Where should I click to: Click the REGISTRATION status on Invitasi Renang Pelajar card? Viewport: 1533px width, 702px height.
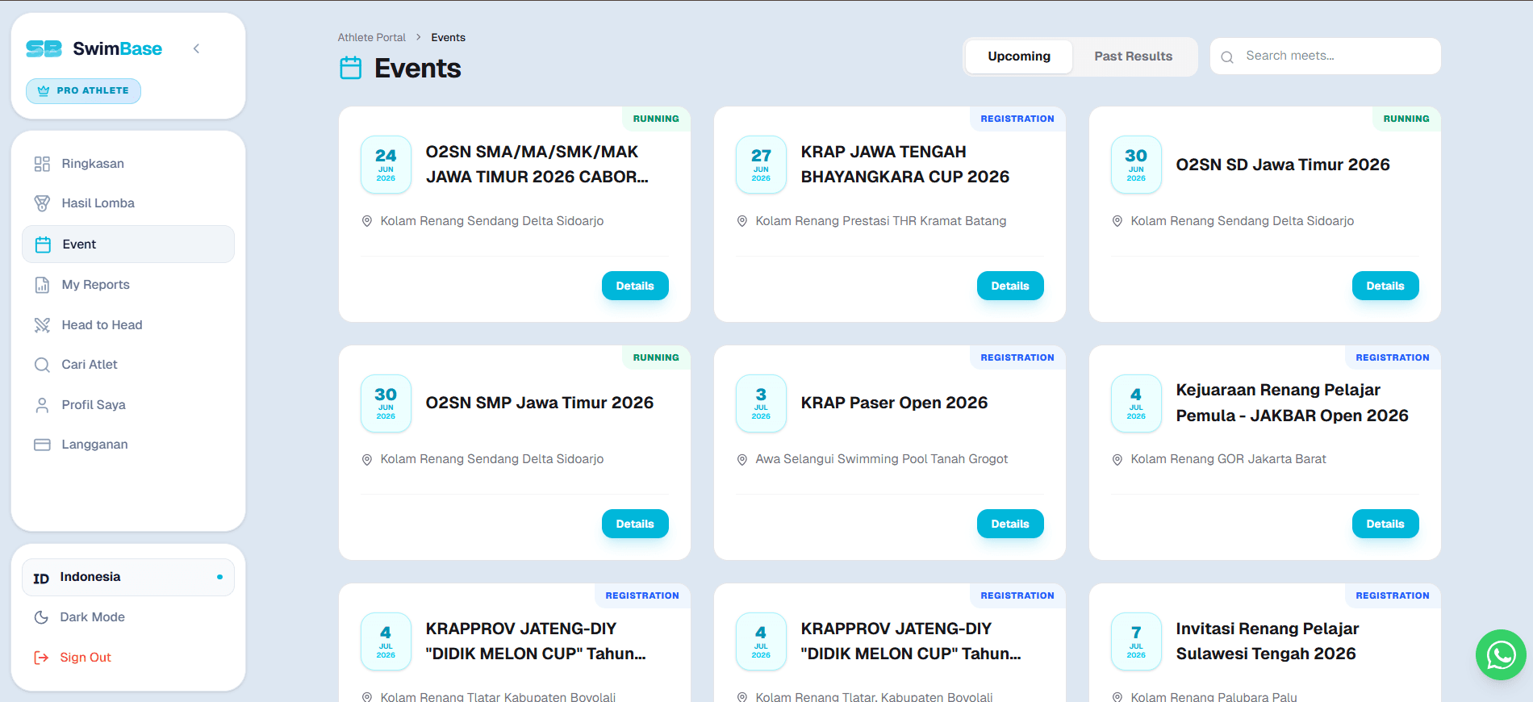[x=1393, y=595]
